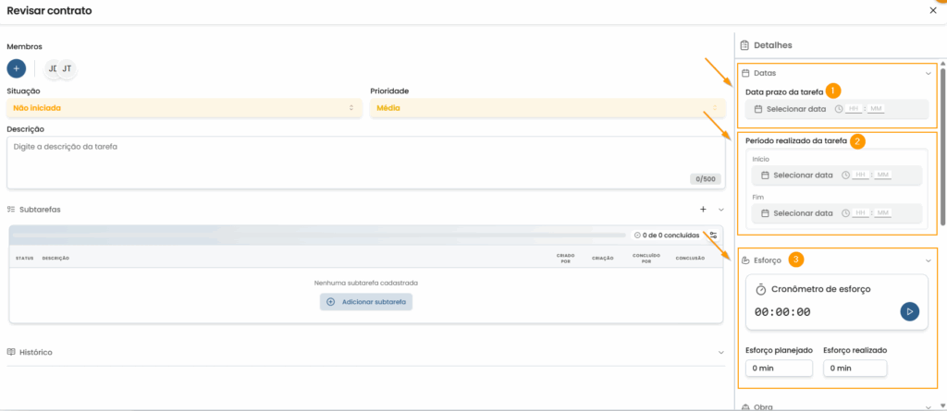Click the Esforço planejado input field
Screen dimensions: 947x411
tap(779, 369)
